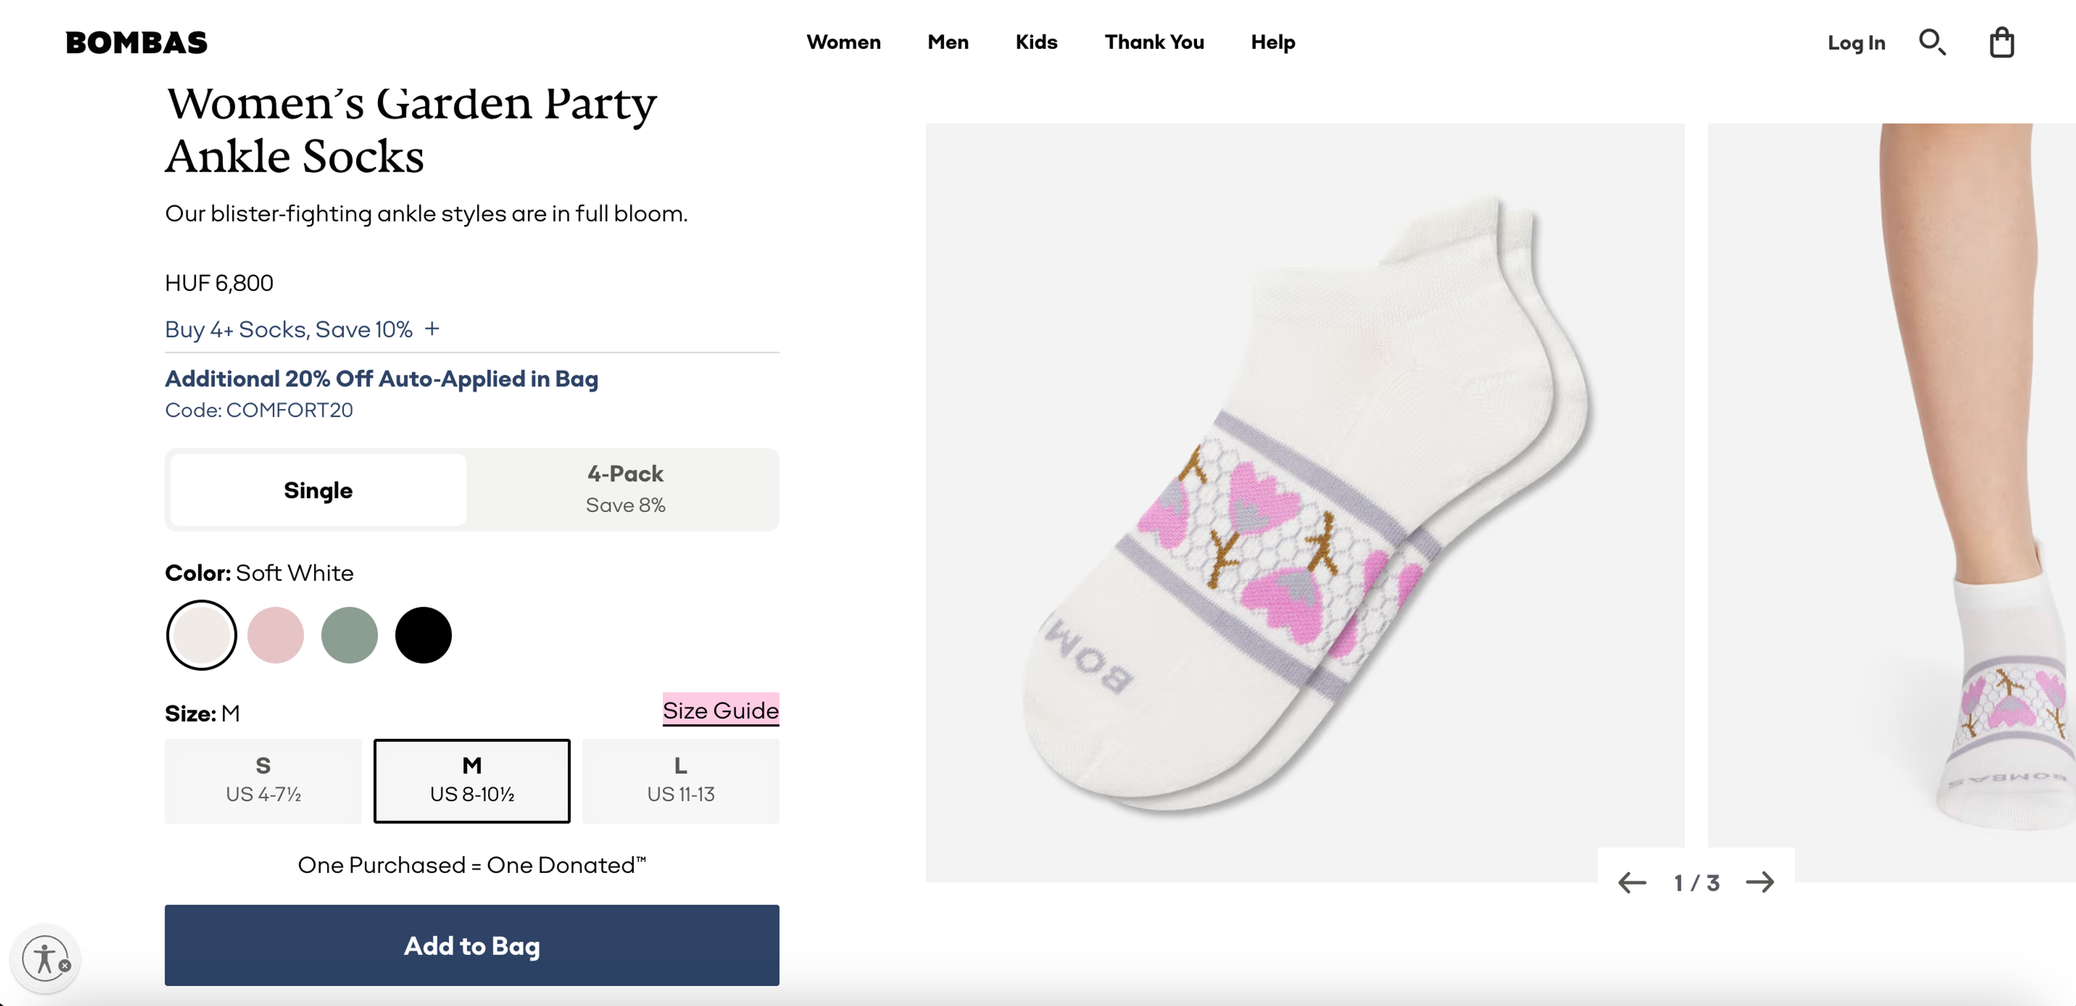2076x1006 pixels.
Task: Expand Buy 4+ Socks Save 10% details
Action: click(x=432, y=329)
